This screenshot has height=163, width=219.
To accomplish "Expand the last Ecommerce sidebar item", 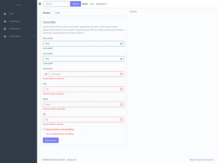I will pos(18,36).
